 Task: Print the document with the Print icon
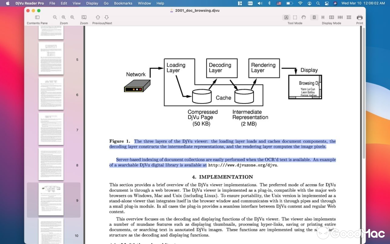360,17
